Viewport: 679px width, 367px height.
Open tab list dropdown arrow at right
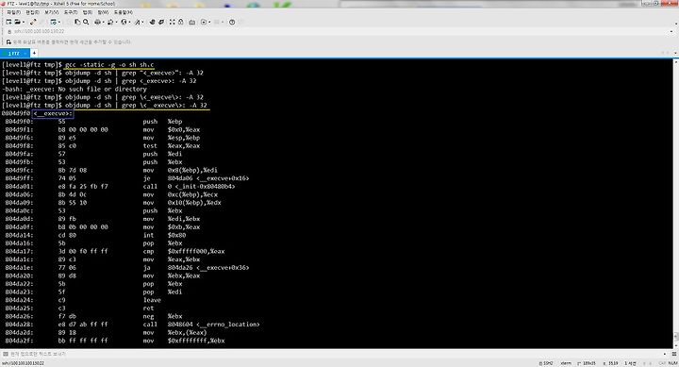pos(675,53)
